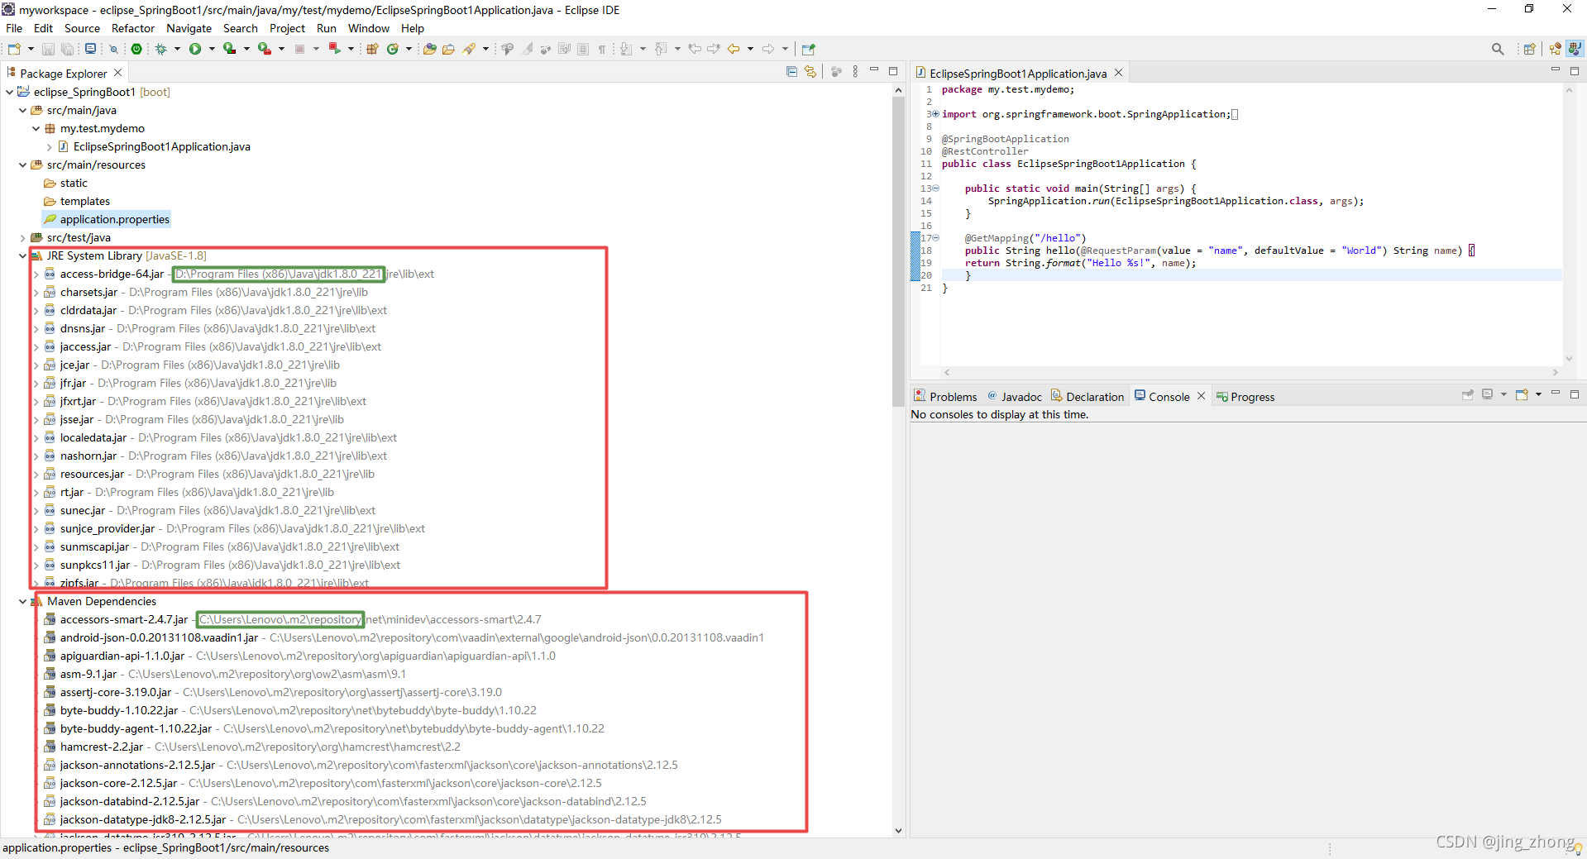
Task: Click the Pin Editor toolbar icon
Action: coord(809,49)
